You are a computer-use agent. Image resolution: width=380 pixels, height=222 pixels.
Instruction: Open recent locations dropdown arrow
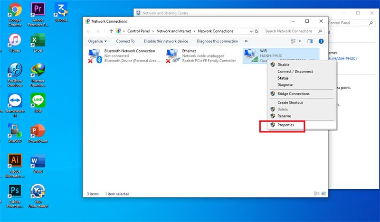coord(104,31)
